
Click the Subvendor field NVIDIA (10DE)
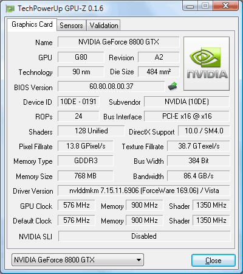click(x=187, y=102)
